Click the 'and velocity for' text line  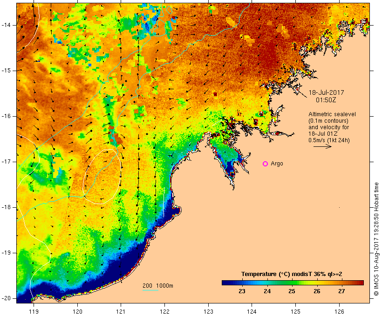tap(328, 127)
